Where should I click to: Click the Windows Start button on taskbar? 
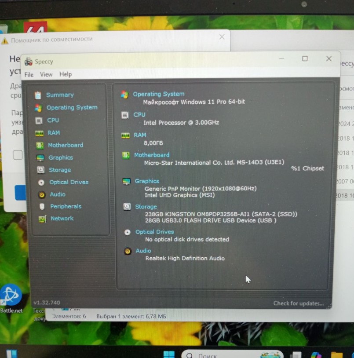[169, 354]
